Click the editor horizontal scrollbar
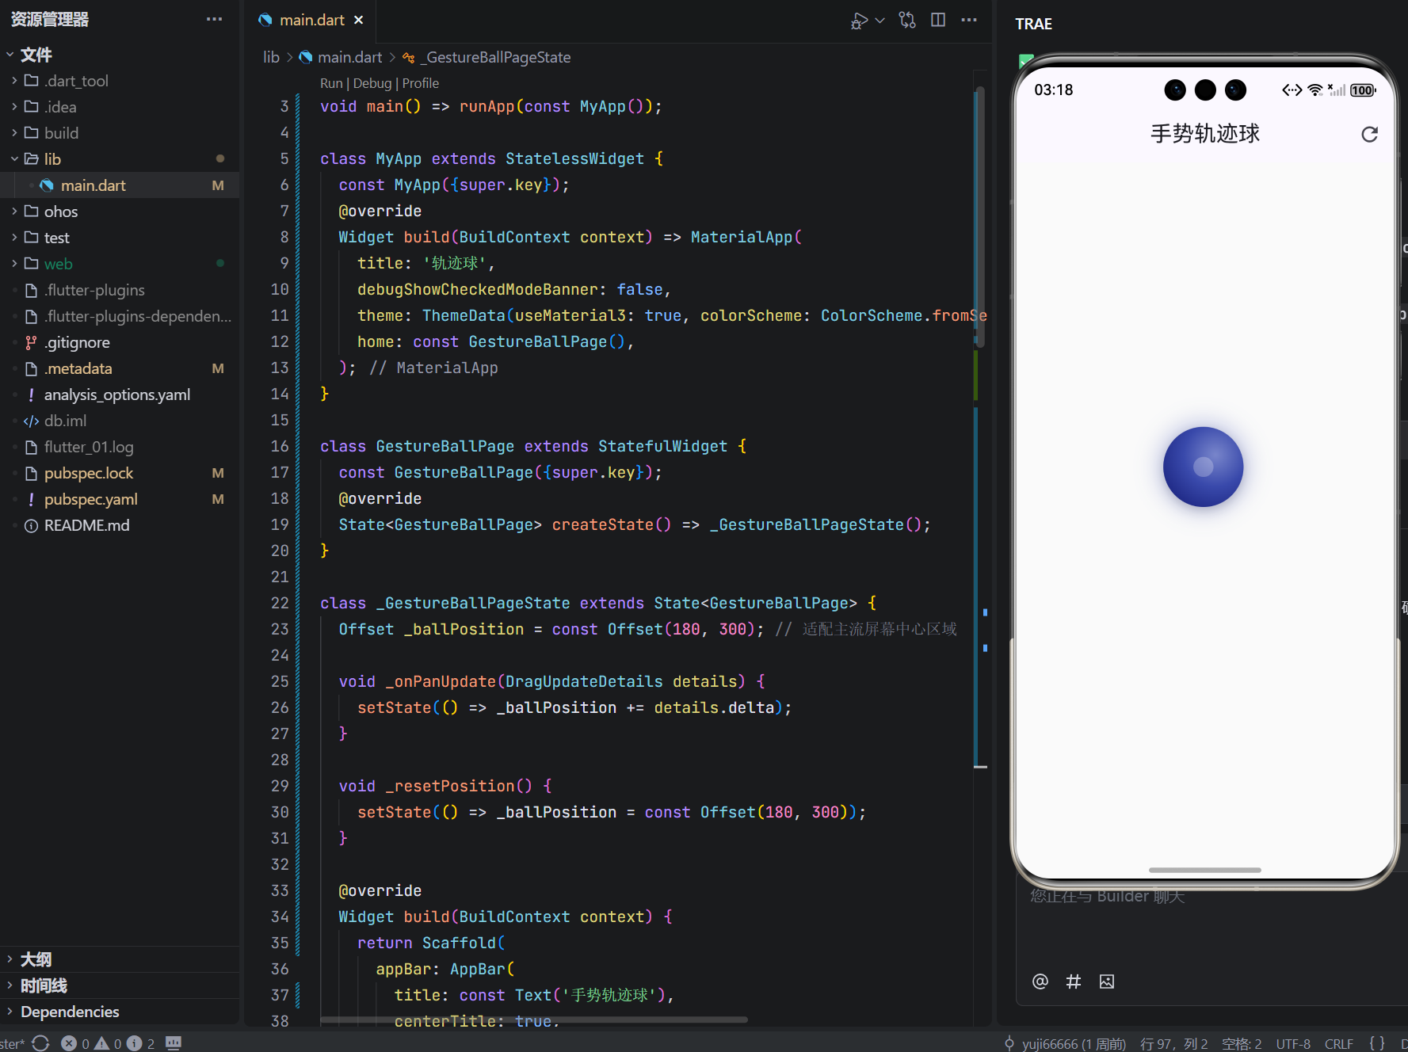1408x1052 pixels. coord(534,1020)
